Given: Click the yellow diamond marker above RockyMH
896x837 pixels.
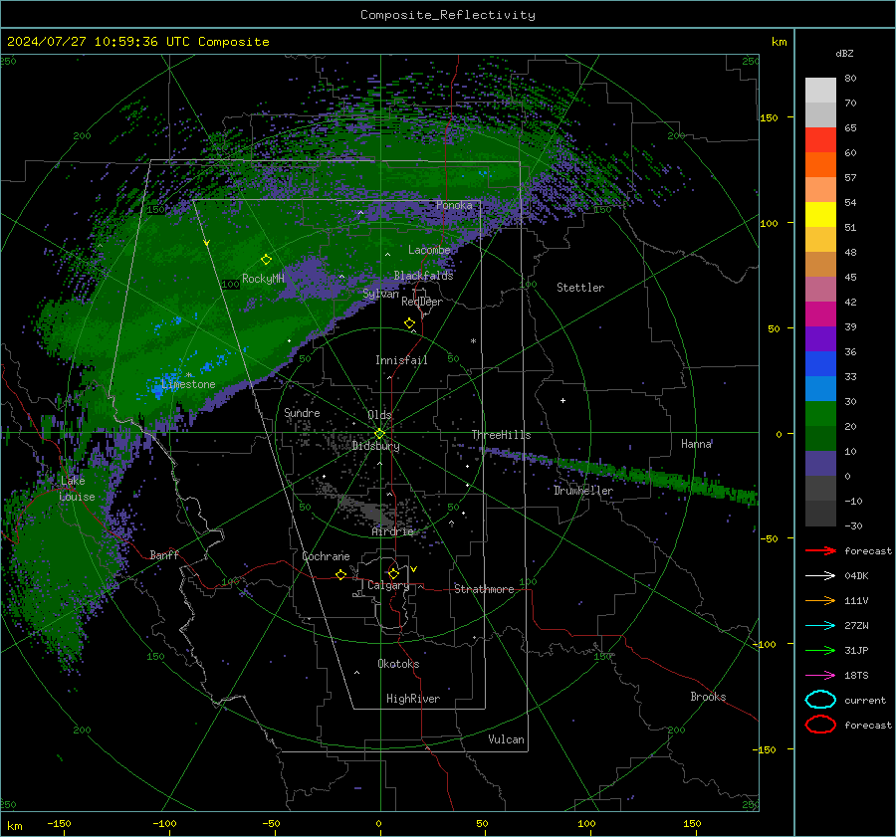Looking at the screenshot, I should [266, 260].
